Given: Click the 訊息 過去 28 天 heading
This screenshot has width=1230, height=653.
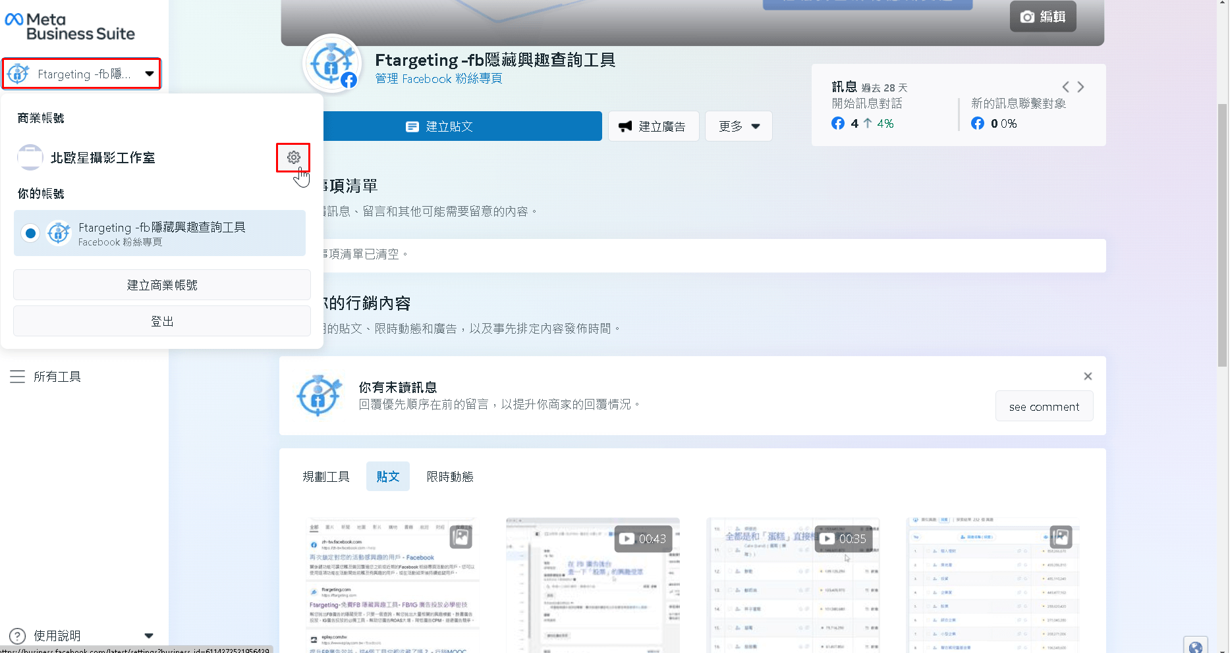Looking at the screenshot, I should 870,87.
